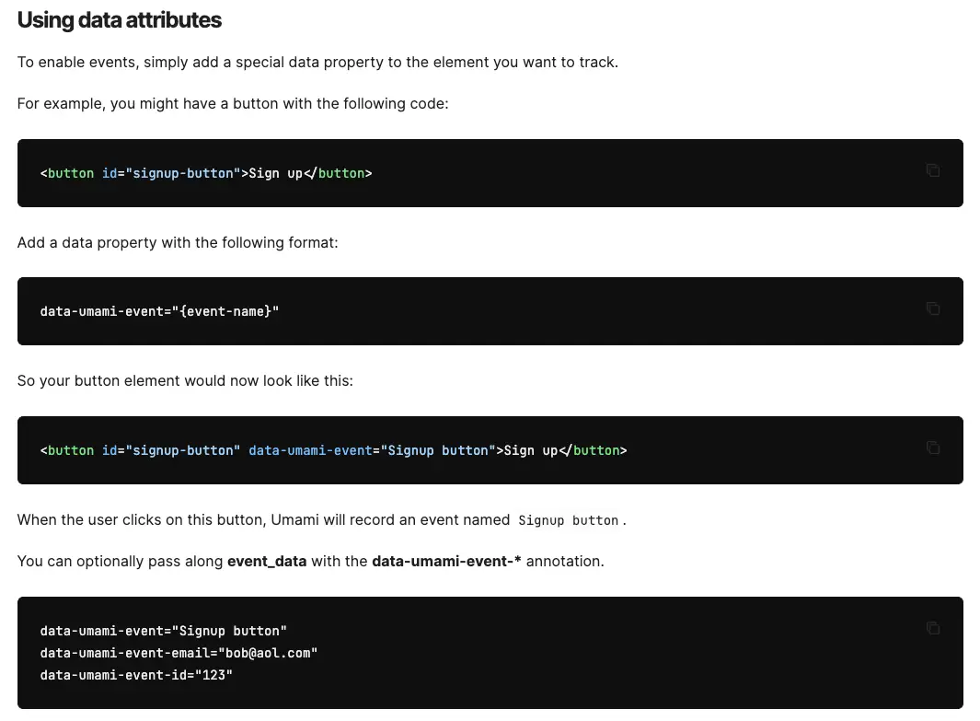
Task: Click the inline code "Signup button" in paragraph
Action: coord(568,520)
